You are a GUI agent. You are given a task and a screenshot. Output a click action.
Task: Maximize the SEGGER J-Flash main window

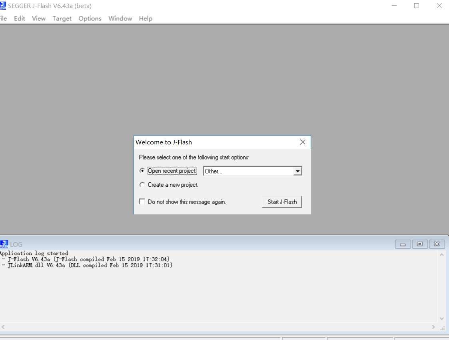click(x=417, y=6)
